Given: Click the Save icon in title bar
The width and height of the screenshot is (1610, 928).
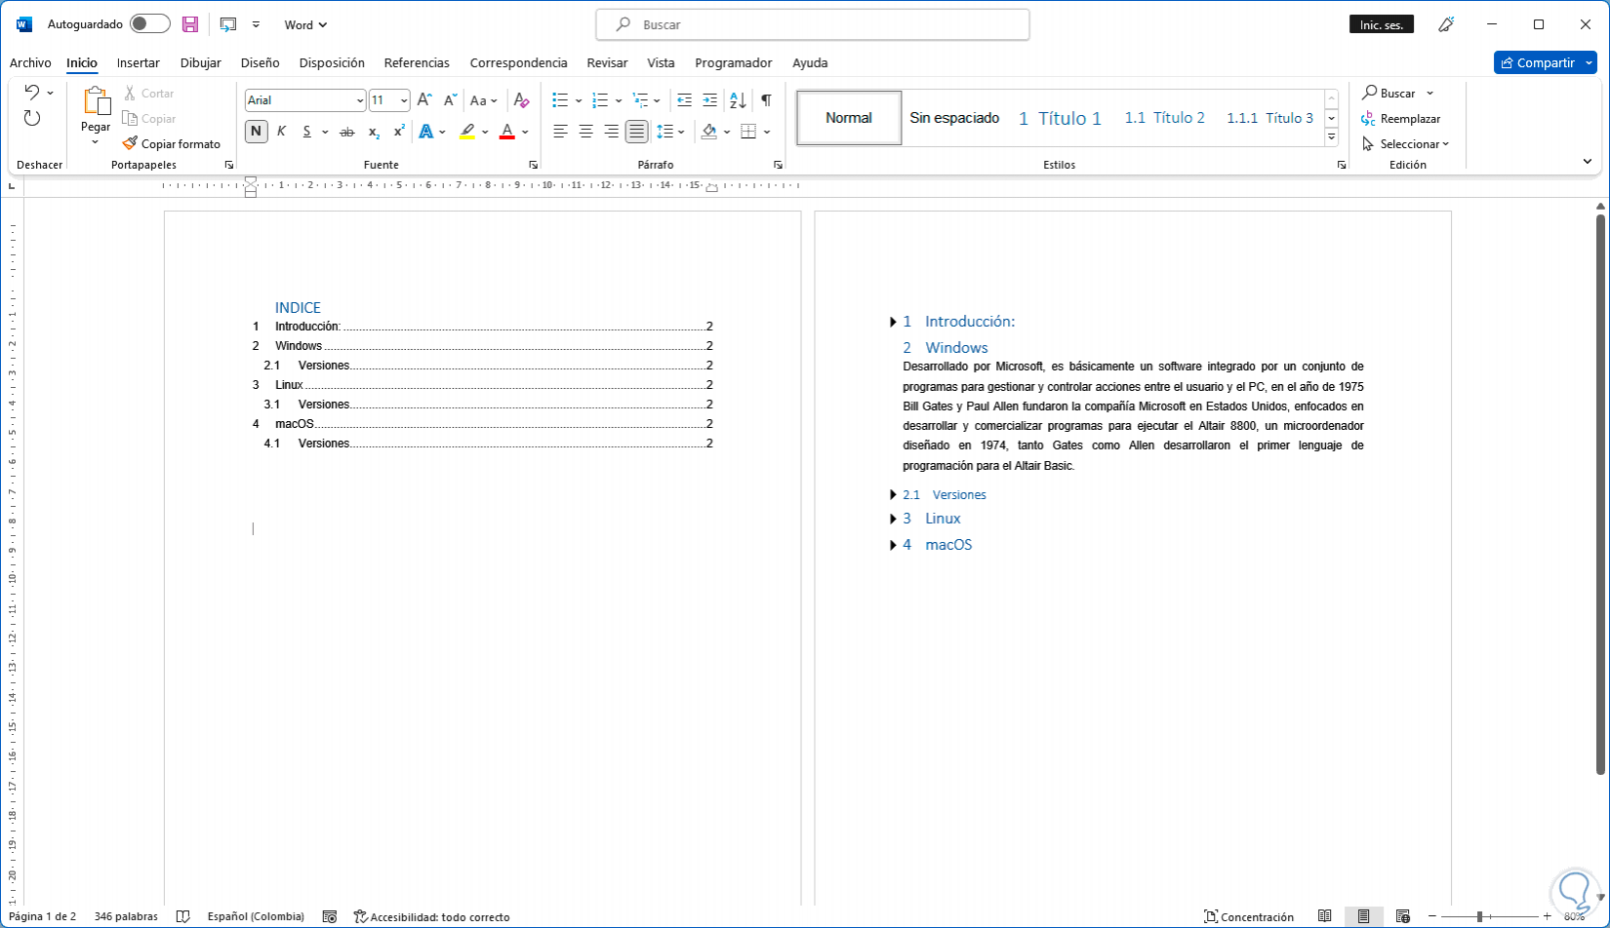Looking at the screenshot, I should click(190, 24).
